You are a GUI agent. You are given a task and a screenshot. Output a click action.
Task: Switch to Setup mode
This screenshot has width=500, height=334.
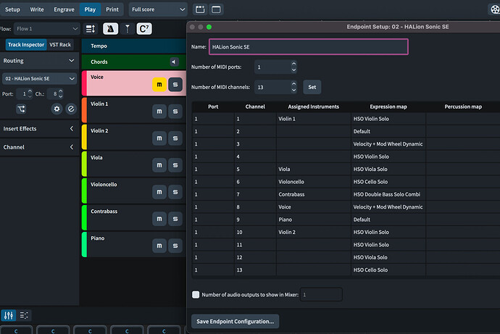click(12, 9)
